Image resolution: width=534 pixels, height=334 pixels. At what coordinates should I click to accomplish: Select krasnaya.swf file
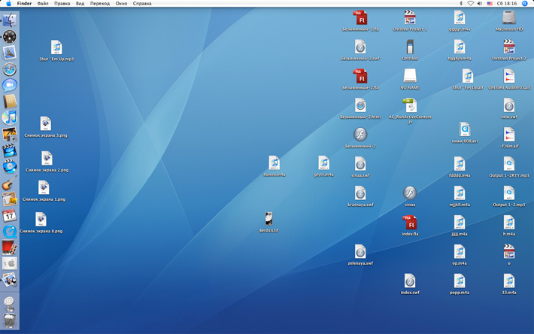(x=360, y=193)
